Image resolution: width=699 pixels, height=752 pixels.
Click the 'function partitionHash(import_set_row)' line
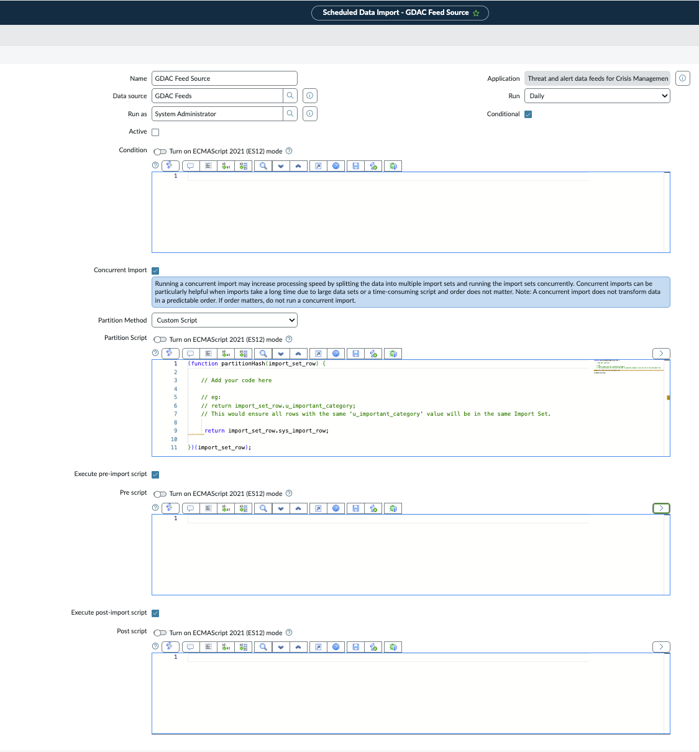pos(257,364)
